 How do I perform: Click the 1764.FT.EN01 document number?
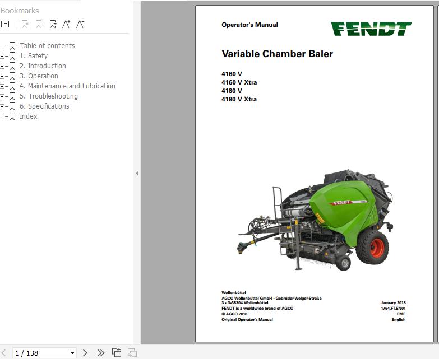(x=393, y=308)
